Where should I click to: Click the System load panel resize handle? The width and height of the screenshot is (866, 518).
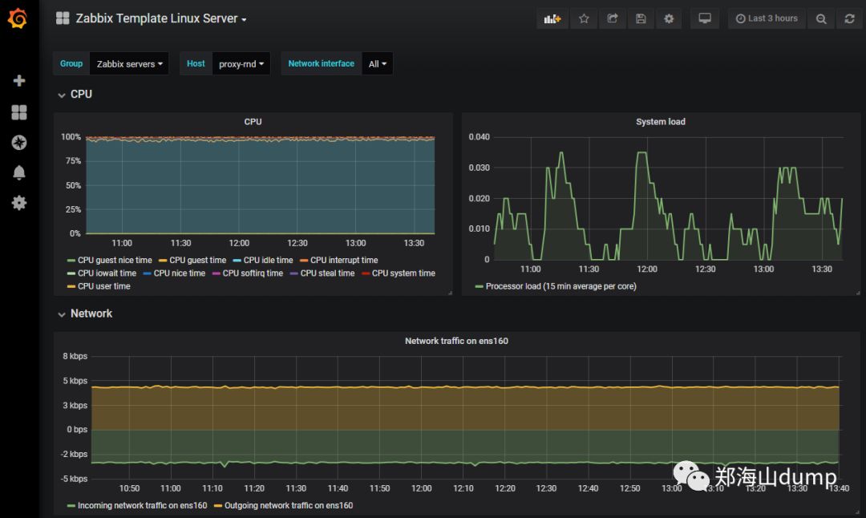point(858,293)
